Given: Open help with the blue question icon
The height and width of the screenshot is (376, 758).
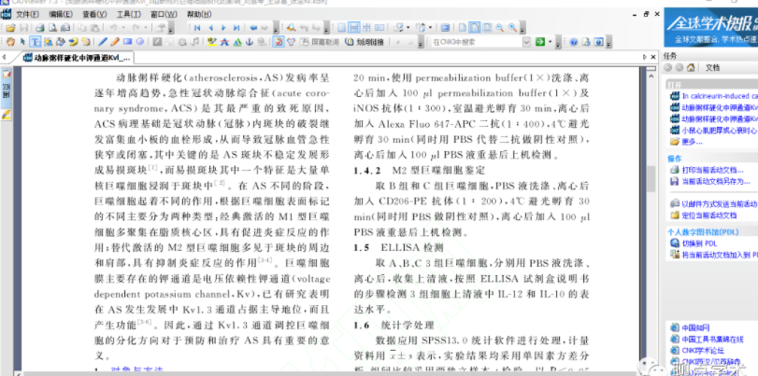Looking at the screenshot, I should point(574,42).
